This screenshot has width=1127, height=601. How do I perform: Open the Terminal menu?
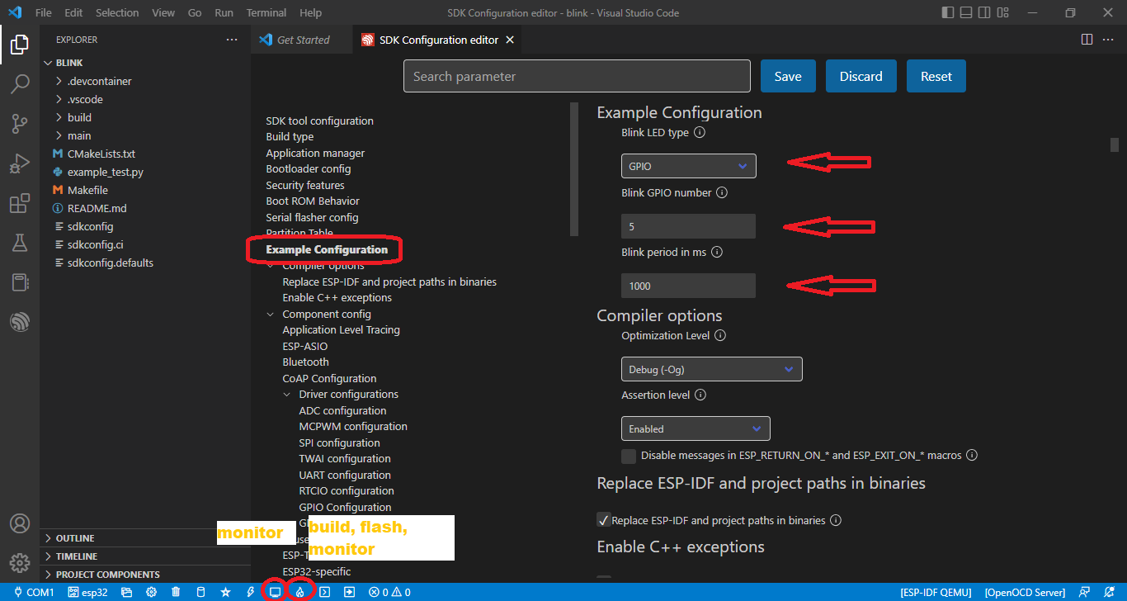266,13
